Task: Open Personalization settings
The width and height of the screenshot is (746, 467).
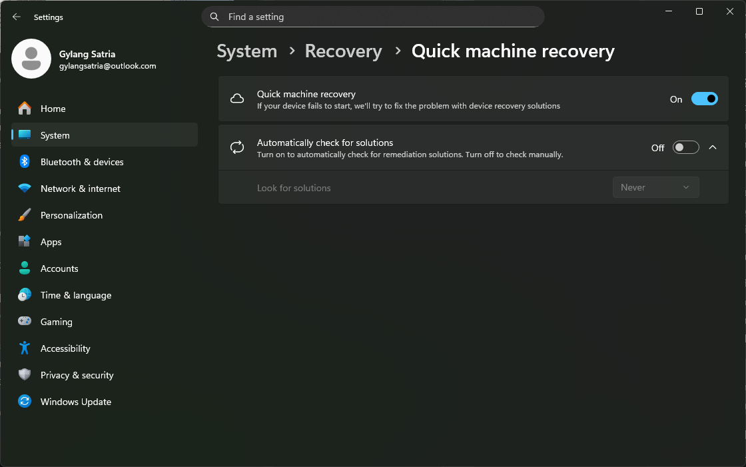Action: pos(71,215)
